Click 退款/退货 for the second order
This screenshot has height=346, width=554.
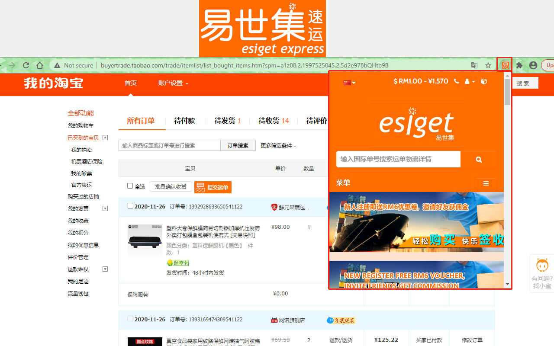341,340
